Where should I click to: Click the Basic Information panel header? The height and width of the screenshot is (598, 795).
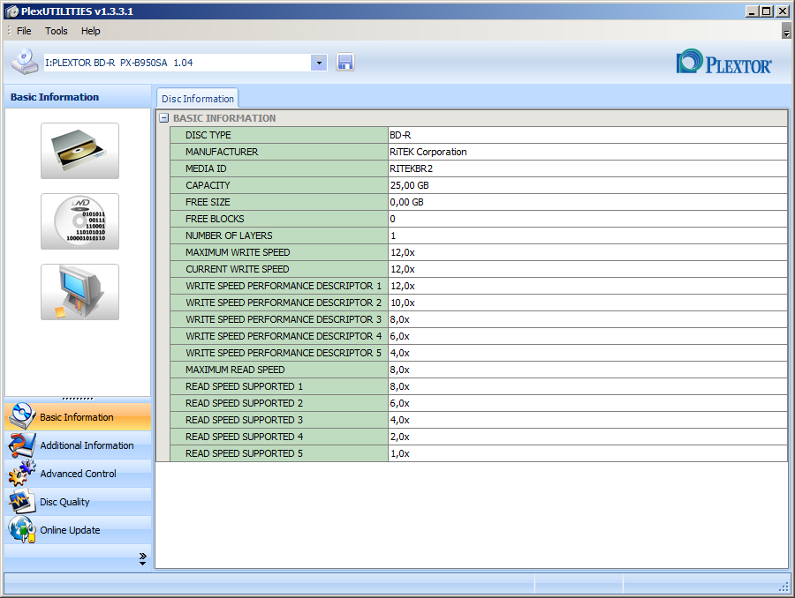78,97
